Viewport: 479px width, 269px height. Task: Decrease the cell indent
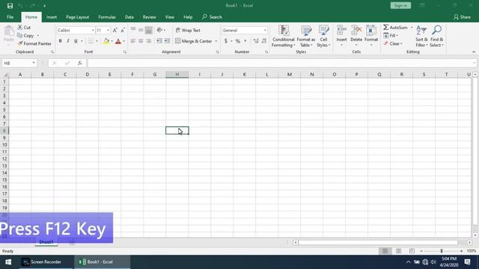coord(159,41)
